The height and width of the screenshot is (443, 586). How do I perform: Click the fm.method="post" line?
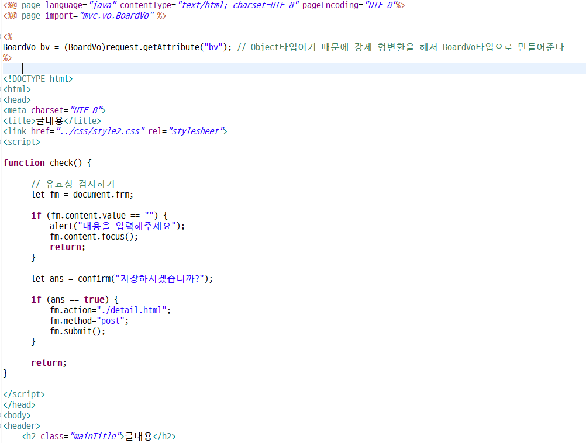pyautogui.click(x=89, y=320)
